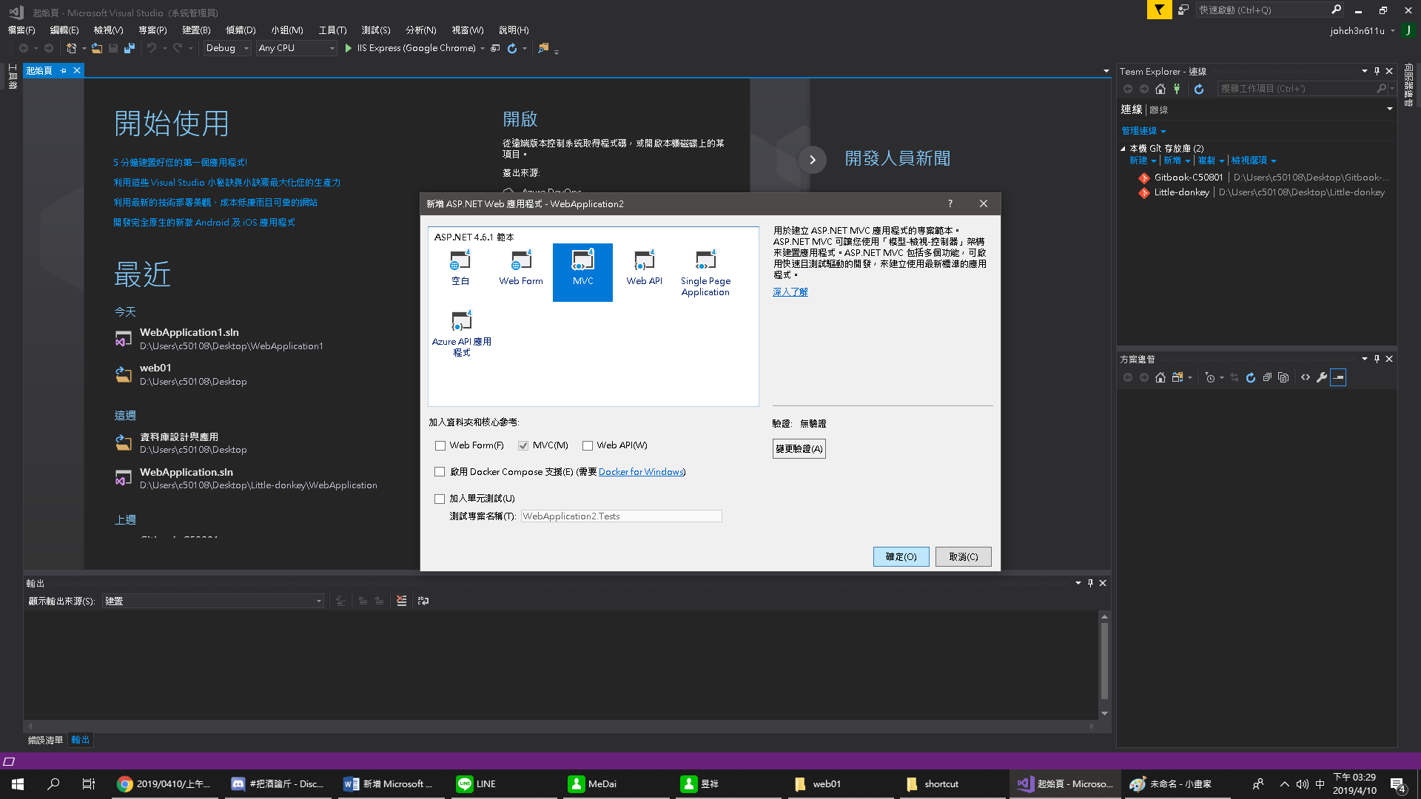This screenshot has width=1421, height=799.
Task: Click Solution Explorer's Show All Files icon
Action: pyautogui.click(x=1283, y=377)
